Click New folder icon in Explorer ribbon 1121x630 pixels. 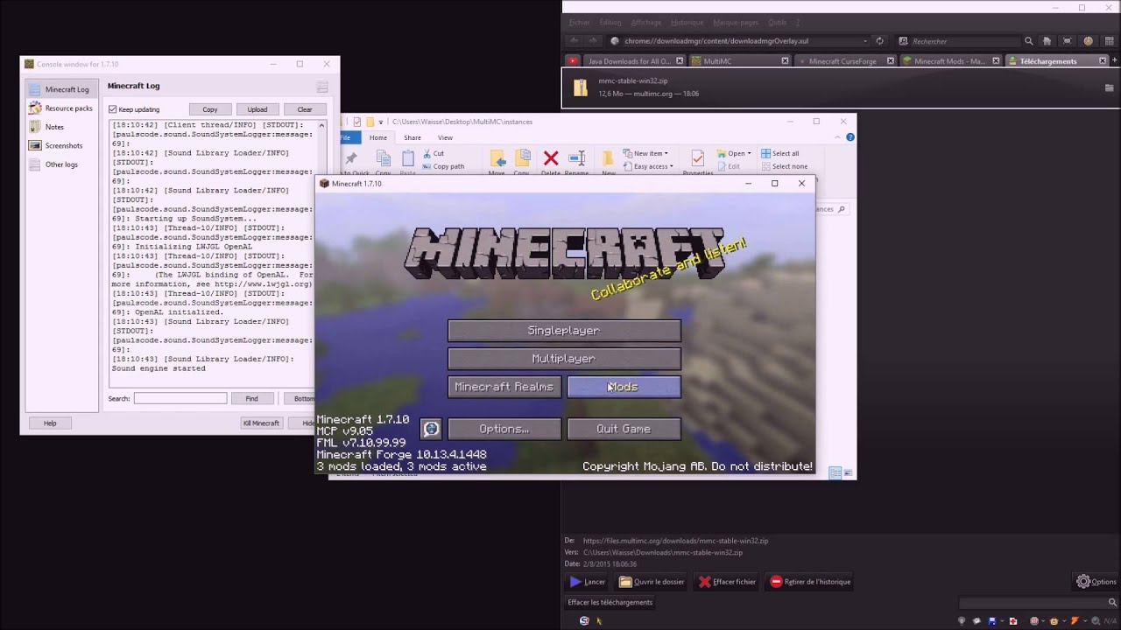click(x=608, y=158)
